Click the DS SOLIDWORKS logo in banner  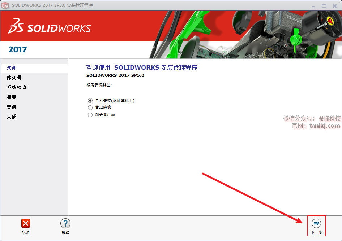(x=50, y=28)
